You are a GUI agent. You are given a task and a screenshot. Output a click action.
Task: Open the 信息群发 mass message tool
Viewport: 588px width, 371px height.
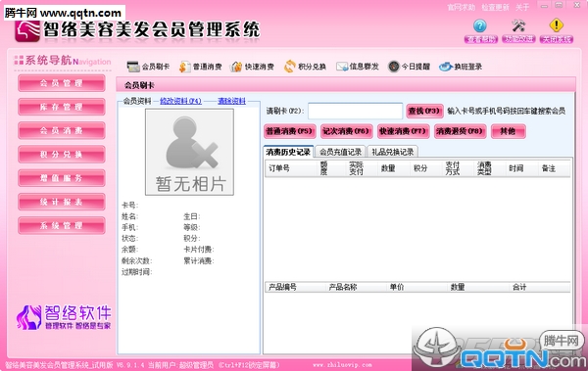[x=358, y=67]
